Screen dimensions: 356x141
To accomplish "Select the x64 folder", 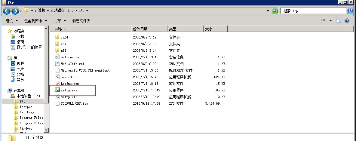I will 63,44.
